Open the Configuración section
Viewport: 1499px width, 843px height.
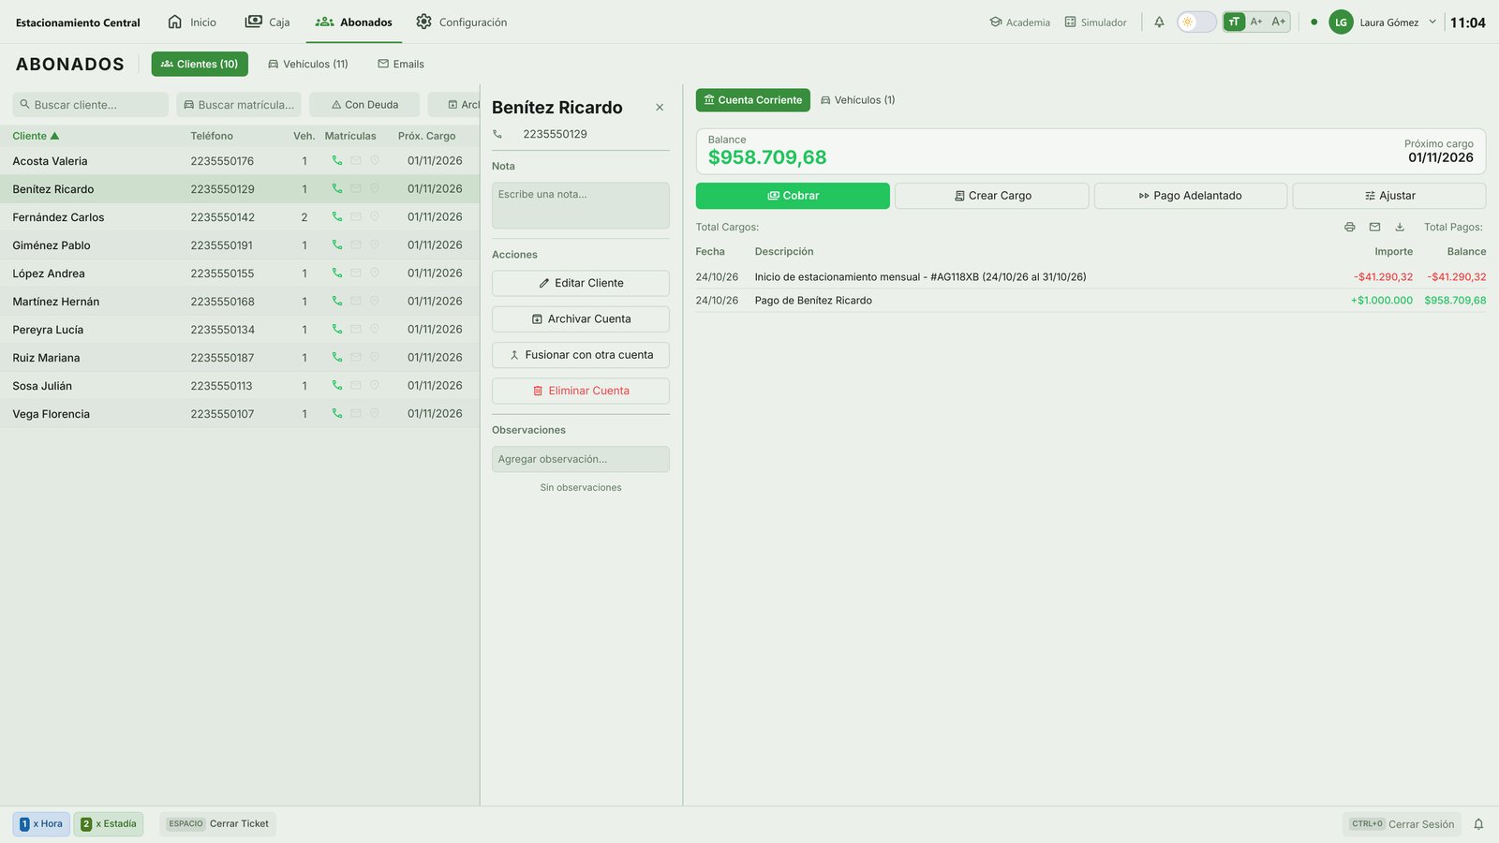pos(462,22)
